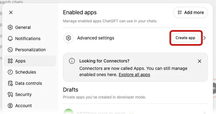Open General settings gear icon
This screenshot has height=114, width=216.
point(10,27)
